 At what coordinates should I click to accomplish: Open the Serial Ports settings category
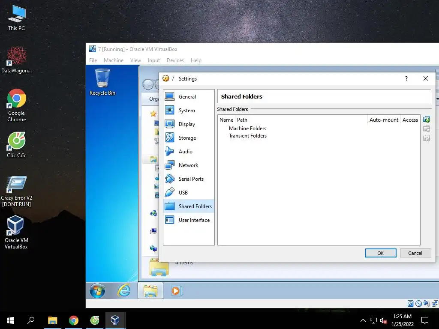point(189,179)
